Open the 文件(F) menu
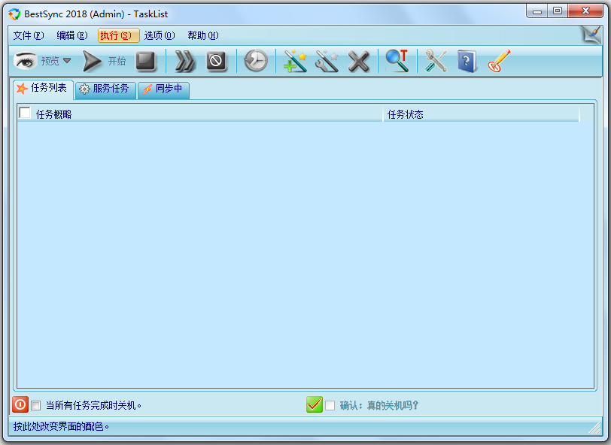Image resolution: width=611 pixels, height=445 pixels. [x=29, y=35]
